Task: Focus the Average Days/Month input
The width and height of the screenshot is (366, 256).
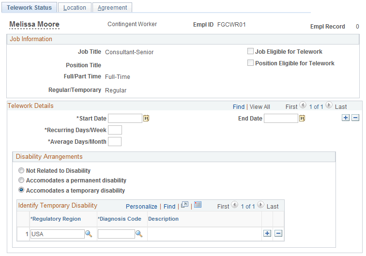Action: tap(115, 141)
